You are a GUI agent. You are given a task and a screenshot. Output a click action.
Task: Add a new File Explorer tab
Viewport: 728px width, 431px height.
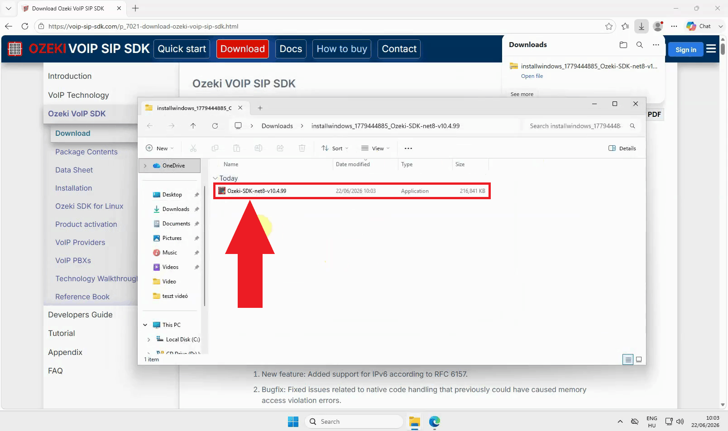[x=260, y=108]
